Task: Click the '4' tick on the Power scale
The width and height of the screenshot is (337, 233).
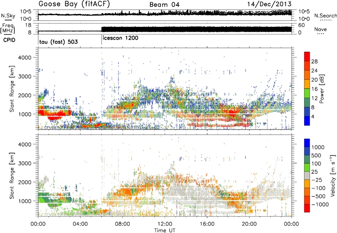Action: click(x=313, y=116)
